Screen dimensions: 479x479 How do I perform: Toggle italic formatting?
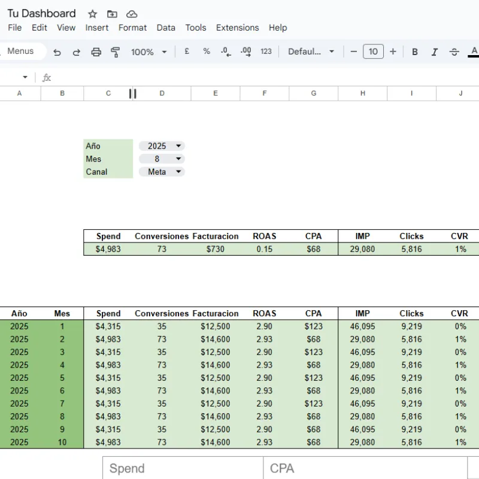pos(435,52)
